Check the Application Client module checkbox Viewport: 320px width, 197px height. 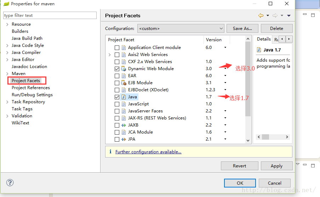coord(117,48)
